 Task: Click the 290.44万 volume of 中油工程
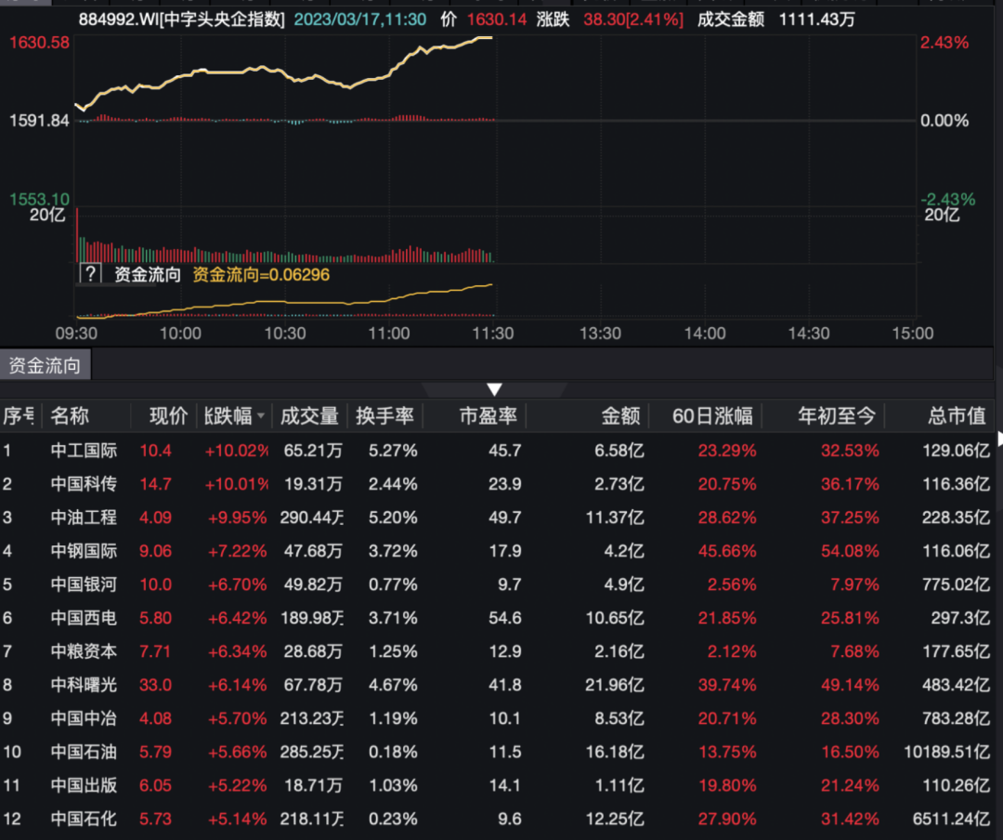click(311, 518)
